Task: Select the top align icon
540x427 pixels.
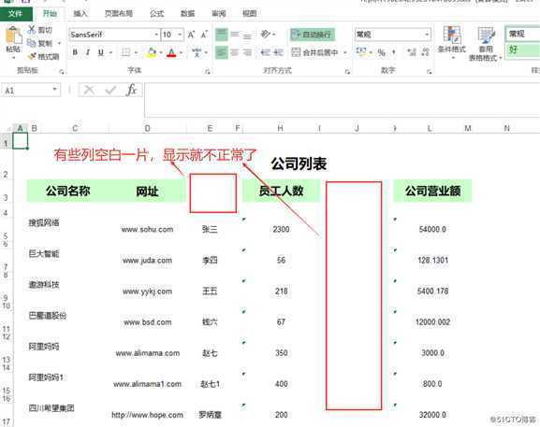Action: (222, 35)
